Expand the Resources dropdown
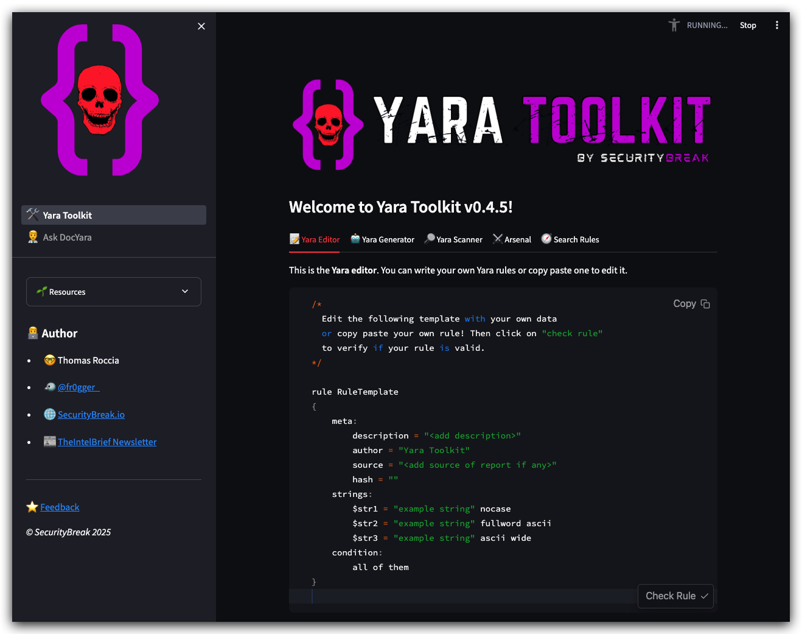The image size is (802, 634). 114,292
